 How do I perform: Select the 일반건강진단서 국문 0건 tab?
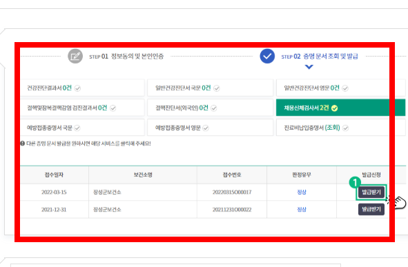pos(211,88)
